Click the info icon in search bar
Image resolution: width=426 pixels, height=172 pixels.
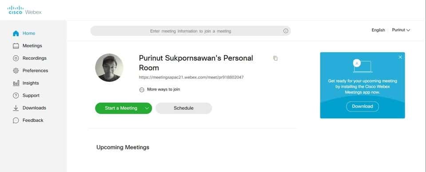[285, 31]
